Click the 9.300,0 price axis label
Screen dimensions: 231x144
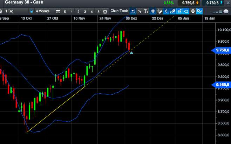[224, 77]
